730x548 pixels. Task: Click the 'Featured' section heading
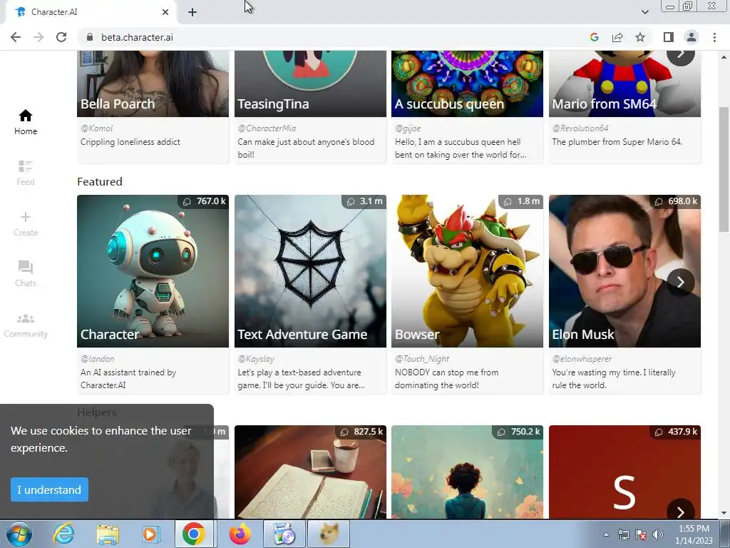[100, 182]
